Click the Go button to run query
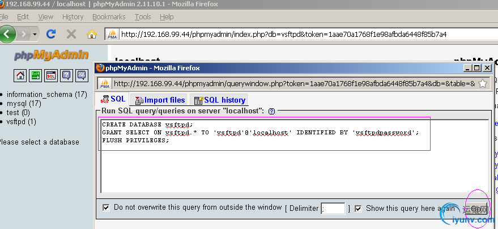This screenshot has height=229, width=498. (476, 209)
